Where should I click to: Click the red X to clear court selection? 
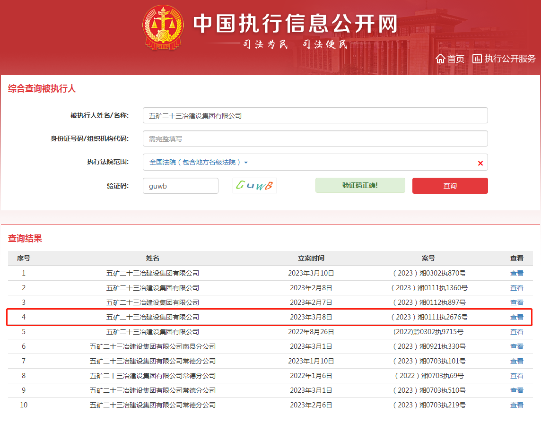(x=480, y=162)
